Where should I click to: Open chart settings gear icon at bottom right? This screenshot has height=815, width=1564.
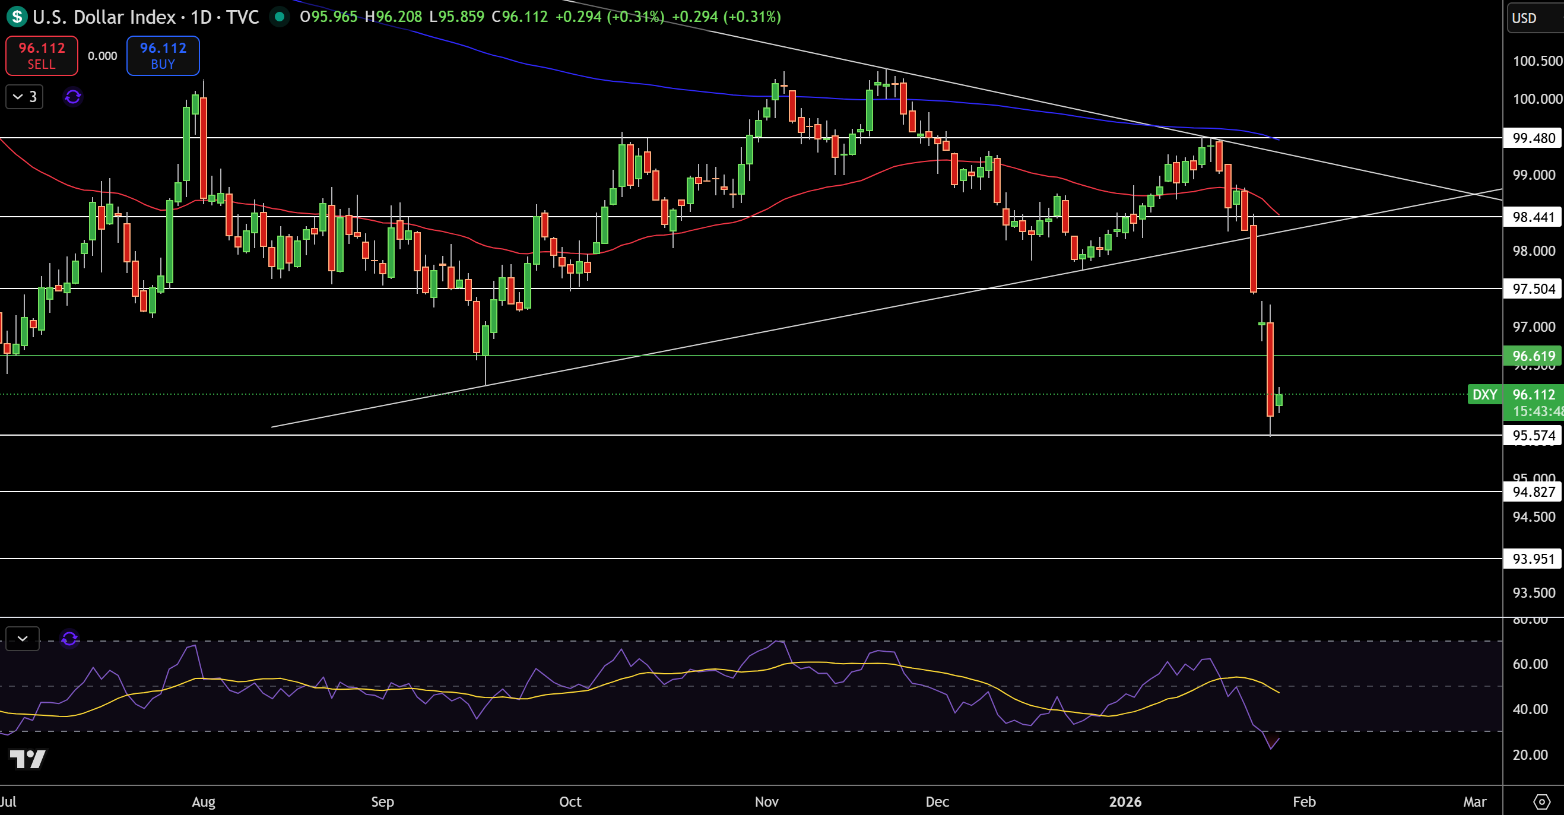[1541, 801]
